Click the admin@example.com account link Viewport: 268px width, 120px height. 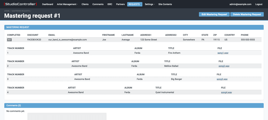pyautogui.click(x=240, y=4)
